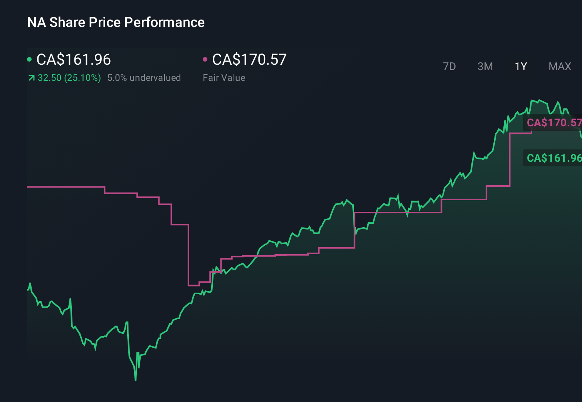Toggle the share price series via green legend
Viewport: 582px width, 402px height.
click(73, 60)
